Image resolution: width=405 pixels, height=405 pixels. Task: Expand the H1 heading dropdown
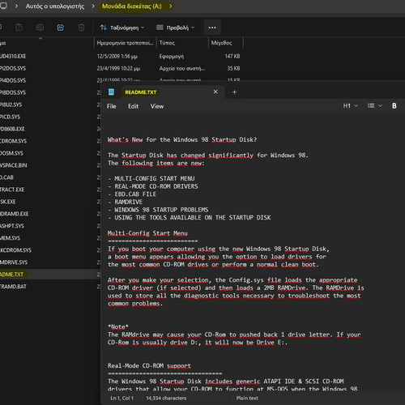(350, 106)
